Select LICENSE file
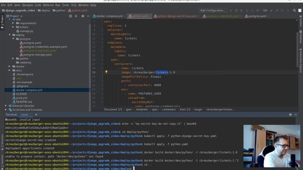Image resolution: width=303 pixels, height=170 pixels. point(20,94)
